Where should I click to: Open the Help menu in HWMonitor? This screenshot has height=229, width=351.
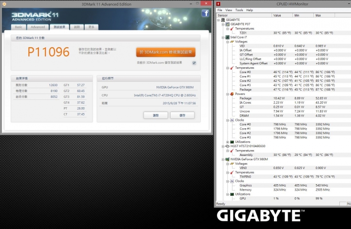[x=250, y=10]
